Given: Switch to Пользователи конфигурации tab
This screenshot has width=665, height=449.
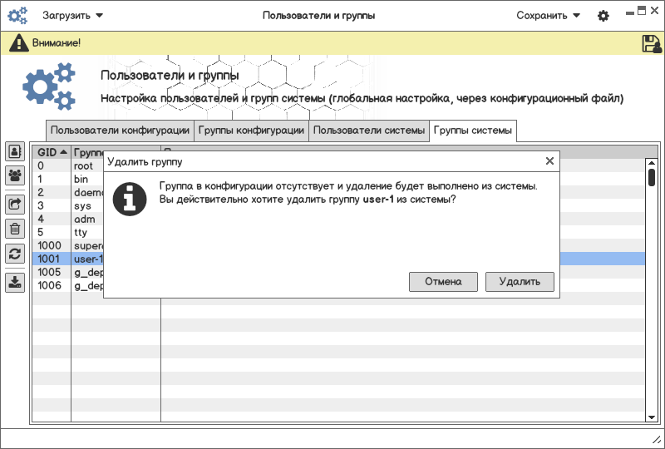Looking at the screenshot, I should pos(120,131).
